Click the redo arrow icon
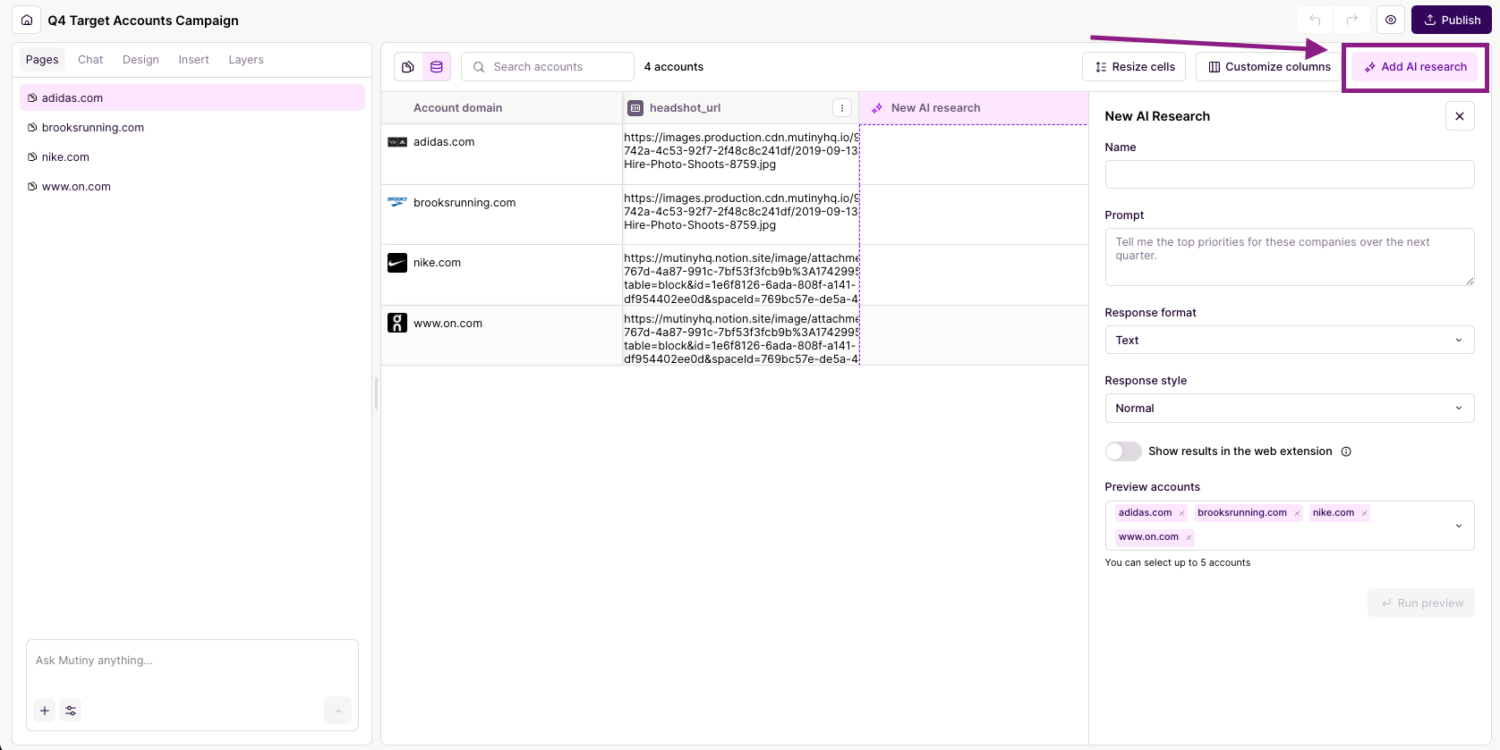The width and height of the screenshot is (1500, 750). 1352,20
